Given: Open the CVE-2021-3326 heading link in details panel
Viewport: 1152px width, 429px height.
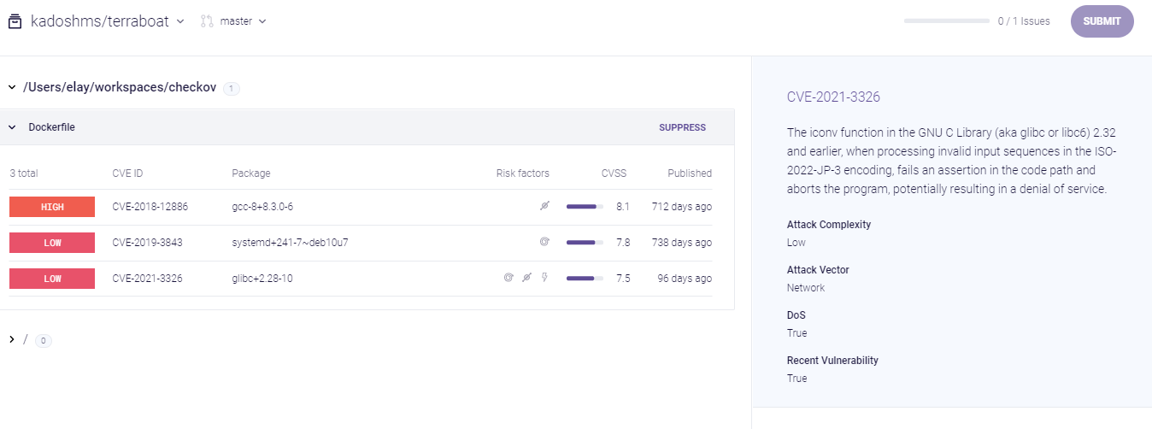Looking at the screenshot, I should tap(832, 97).
